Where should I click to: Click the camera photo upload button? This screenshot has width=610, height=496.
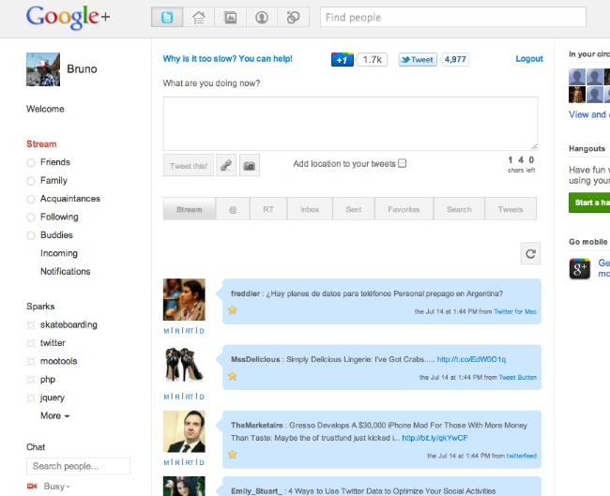click(x=250, y=166)
